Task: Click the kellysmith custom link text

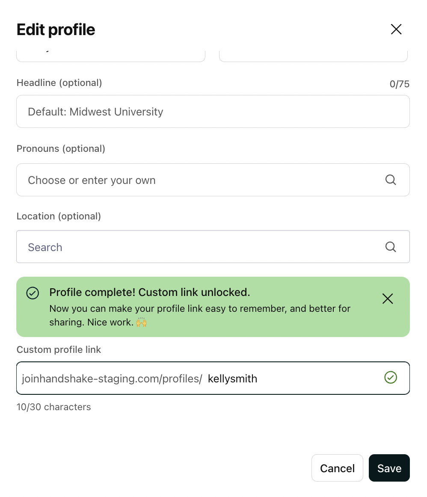Action: click(233, 378)
